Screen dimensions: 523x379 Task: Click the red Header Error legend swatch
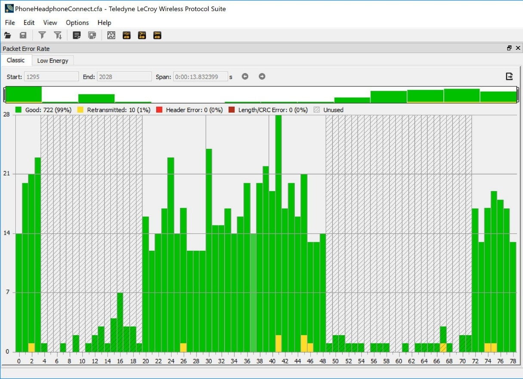tap(159, 110)
